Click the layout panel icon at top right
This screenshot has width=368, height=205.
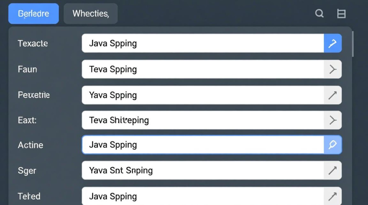coord(341,13)
